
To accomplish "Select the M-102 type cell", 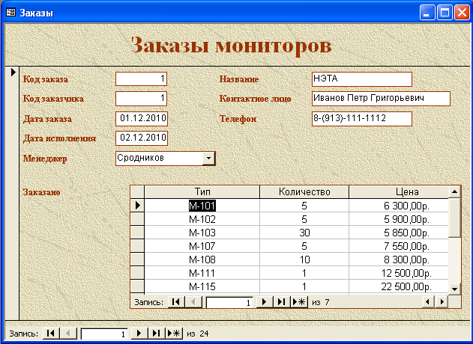I will tap(202, 219).
